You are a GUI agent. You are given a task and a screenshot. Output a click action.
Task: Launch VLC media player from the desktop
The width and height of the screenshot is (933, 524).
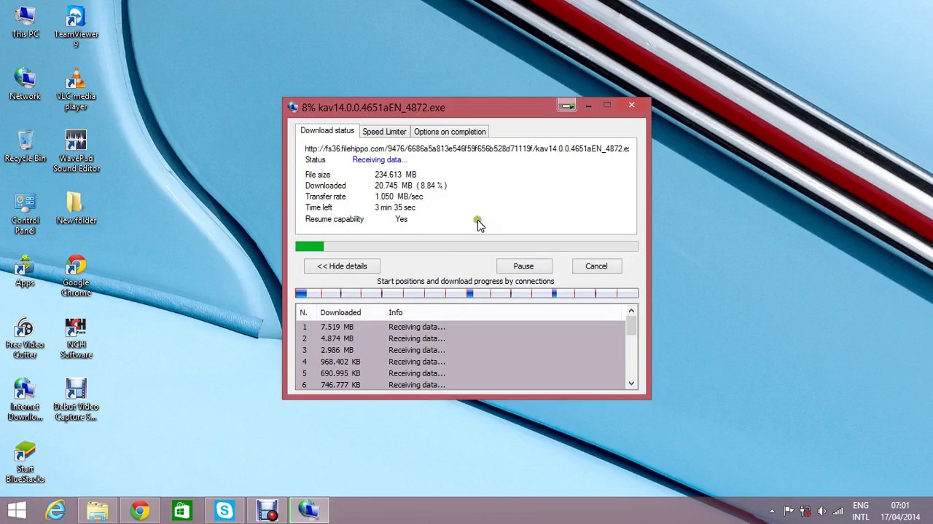[76, 90]
